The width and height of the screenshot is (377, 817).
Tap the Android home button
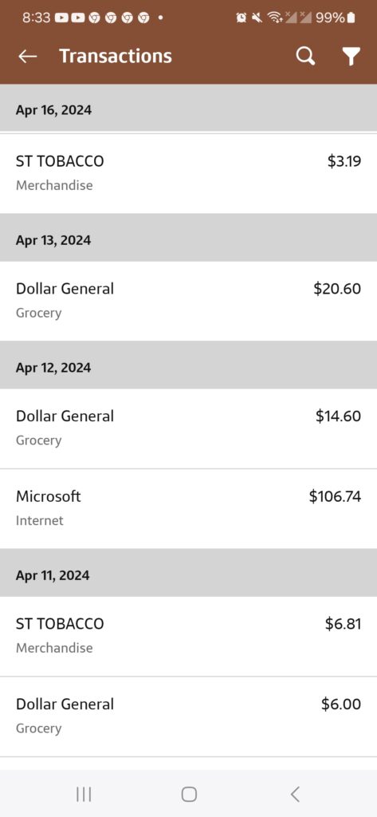(188, 794)
